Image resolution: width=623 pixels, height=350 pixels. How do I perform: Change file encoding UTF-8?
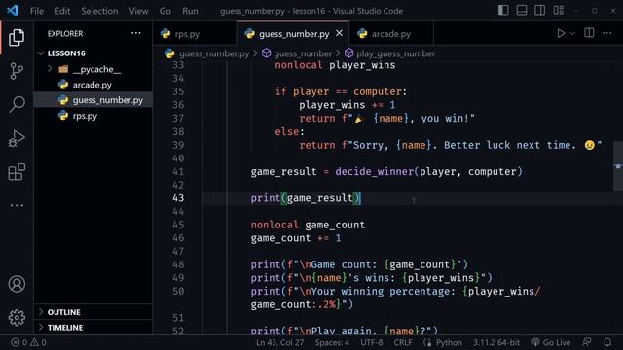click(x=372, y=342)
